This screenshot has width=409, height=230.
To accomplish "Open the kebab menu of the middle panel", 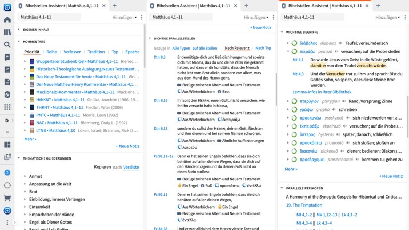I will (x=274, y=17).
